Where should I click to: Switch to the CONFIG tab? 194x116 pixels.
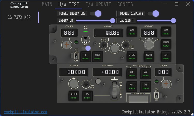[125, 4]
